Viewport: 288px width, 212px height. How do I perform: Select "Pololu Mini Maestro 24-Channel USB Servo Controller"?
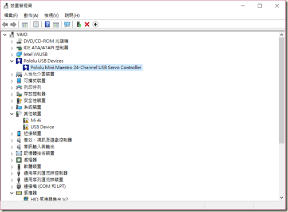point(86,68)
